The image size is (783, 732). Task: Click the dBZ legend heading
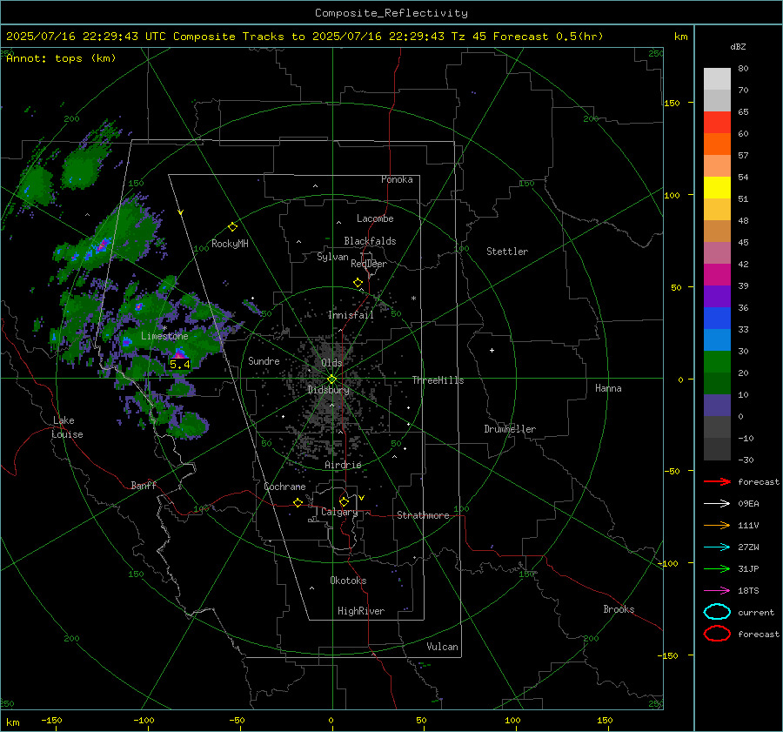(x=738, y=46)
